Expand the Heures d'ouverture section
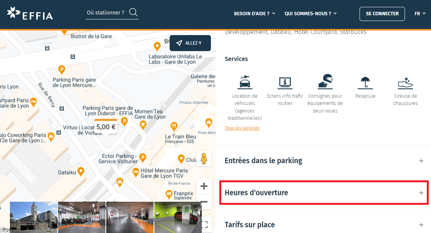This screenshot has height=233, width=431. click(x=324, y=193)
